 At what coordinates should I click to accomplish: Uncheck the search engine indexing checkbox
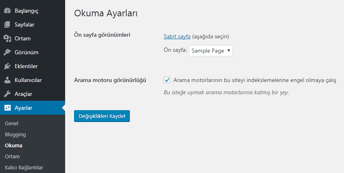167,80
